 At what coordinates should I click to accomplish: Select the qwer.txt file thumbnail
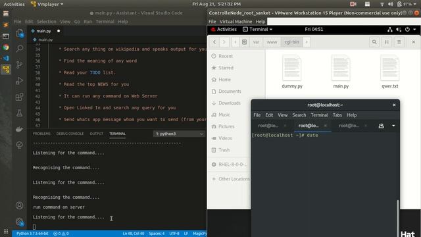[x=390, y=68]
